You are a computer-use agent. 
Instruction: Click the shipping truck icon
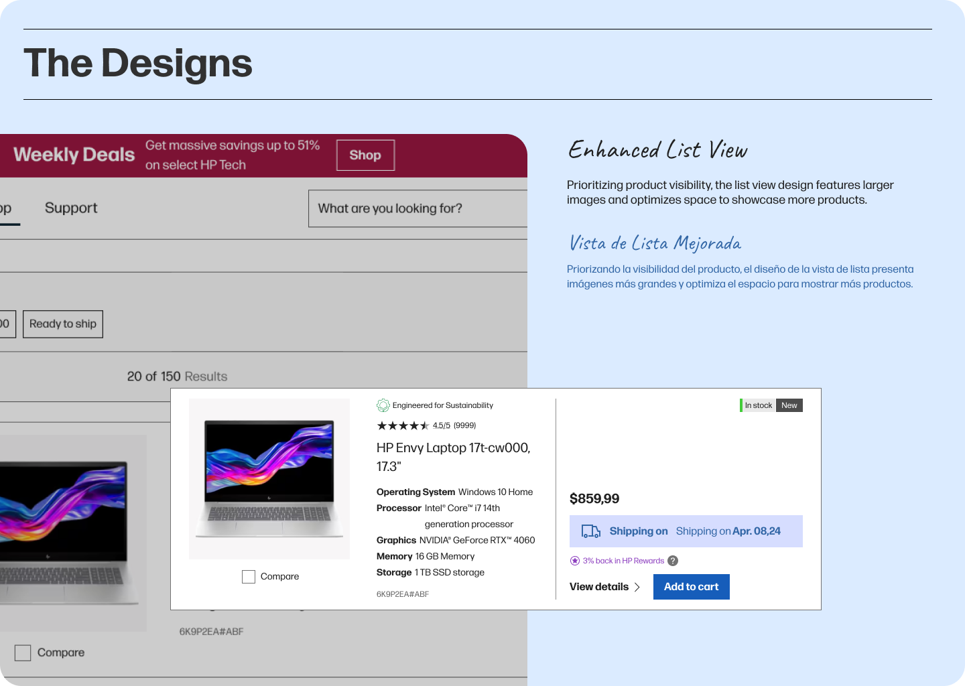tap(591, 531)
